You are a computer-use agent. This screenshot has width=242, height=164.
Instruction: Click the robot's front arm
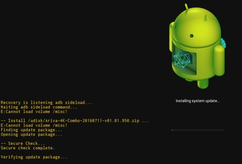coord(219,60)
